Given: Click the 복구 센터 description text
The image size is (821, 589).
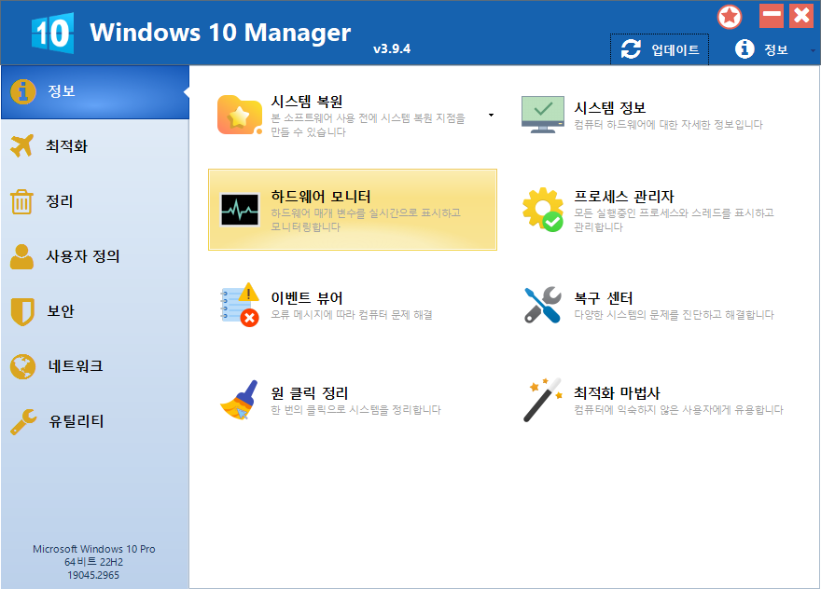Looking at the screenshot, I should click(x=674, y=314).
